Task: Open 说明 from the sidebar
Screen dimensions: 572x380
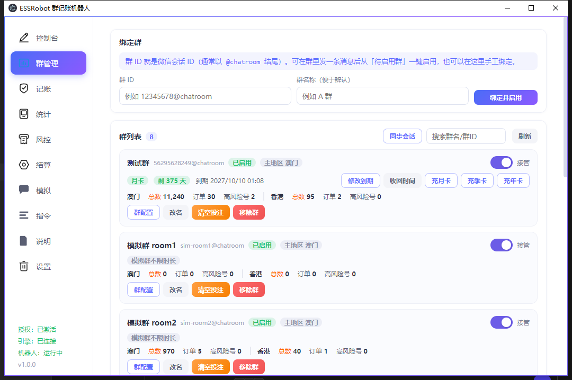Action: click(43, 241)
